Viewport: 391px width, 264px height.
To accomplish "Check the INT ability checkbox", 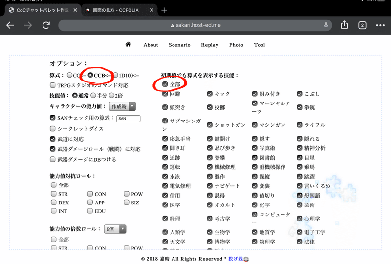I will 53,211.
